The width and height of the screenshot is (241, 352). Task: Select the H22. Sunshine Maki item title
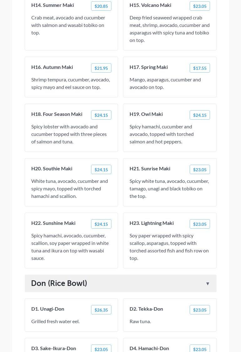53,223
